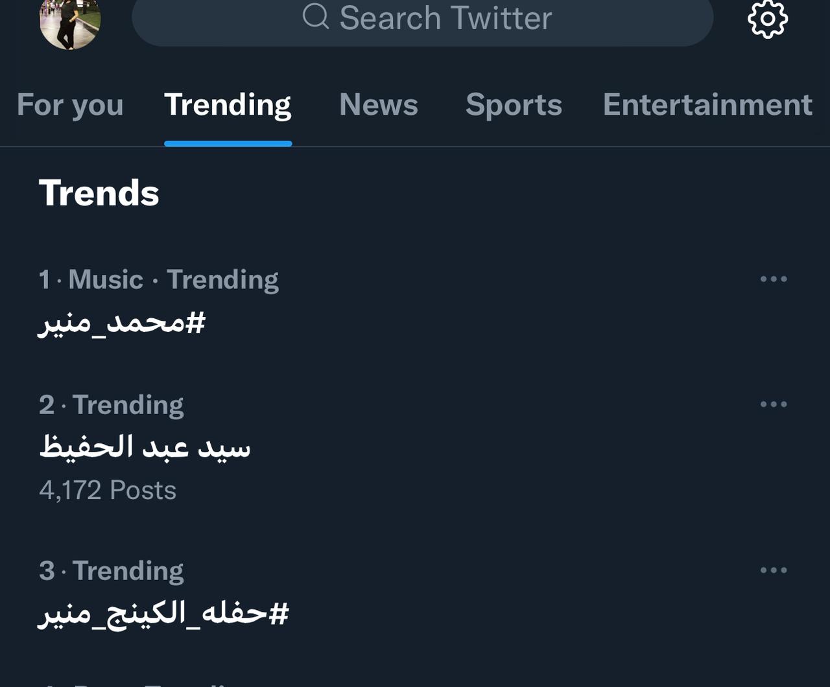Viewport: 830px width, 687px height.
Task: Switch to the Entertainment tab
Action: pos(707,105)
